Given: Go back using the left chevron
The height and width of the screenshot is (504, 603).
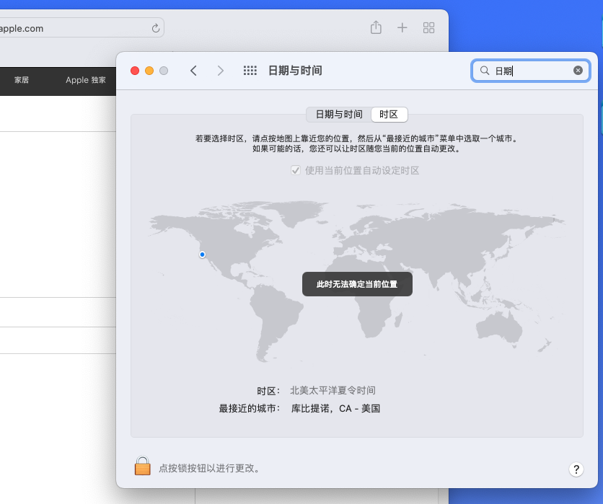Looking at the screenshot, I should (x=193, y=71).
